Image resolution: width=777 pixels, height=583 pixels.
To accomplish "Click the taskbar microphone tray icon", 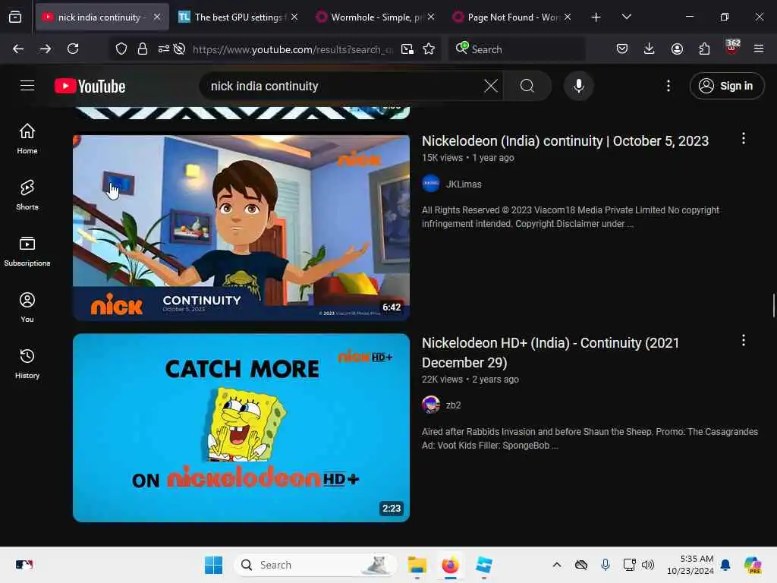I will tap(605, 565).
